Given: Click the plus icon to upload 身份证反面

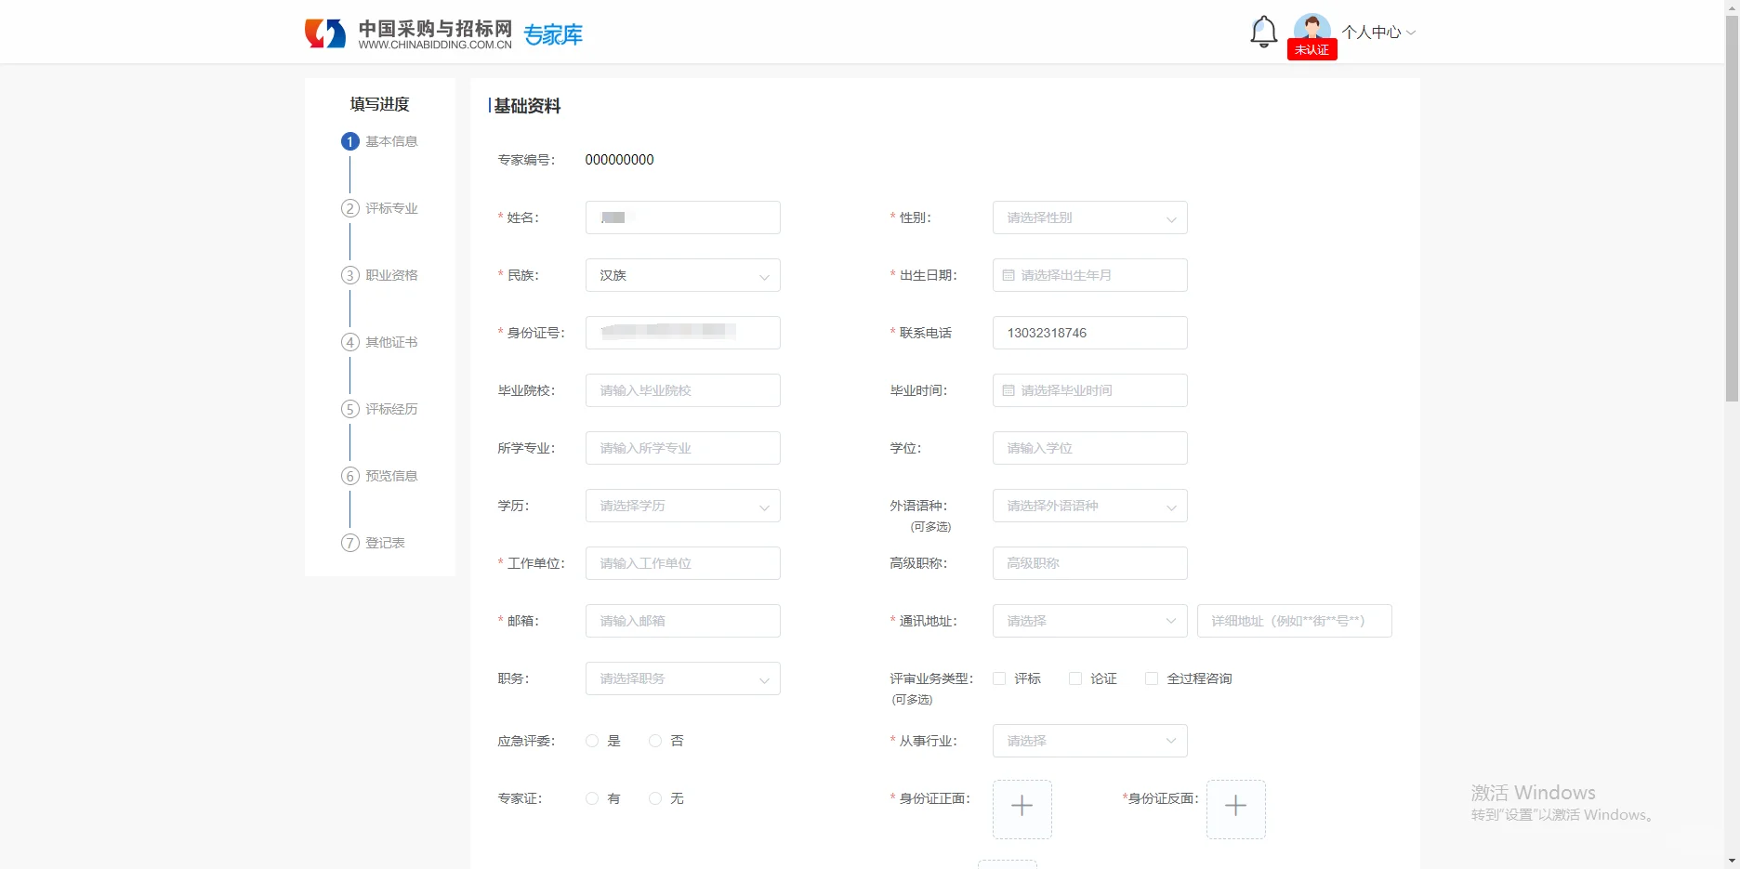Looking at the screenshot, I should 1236,809.
